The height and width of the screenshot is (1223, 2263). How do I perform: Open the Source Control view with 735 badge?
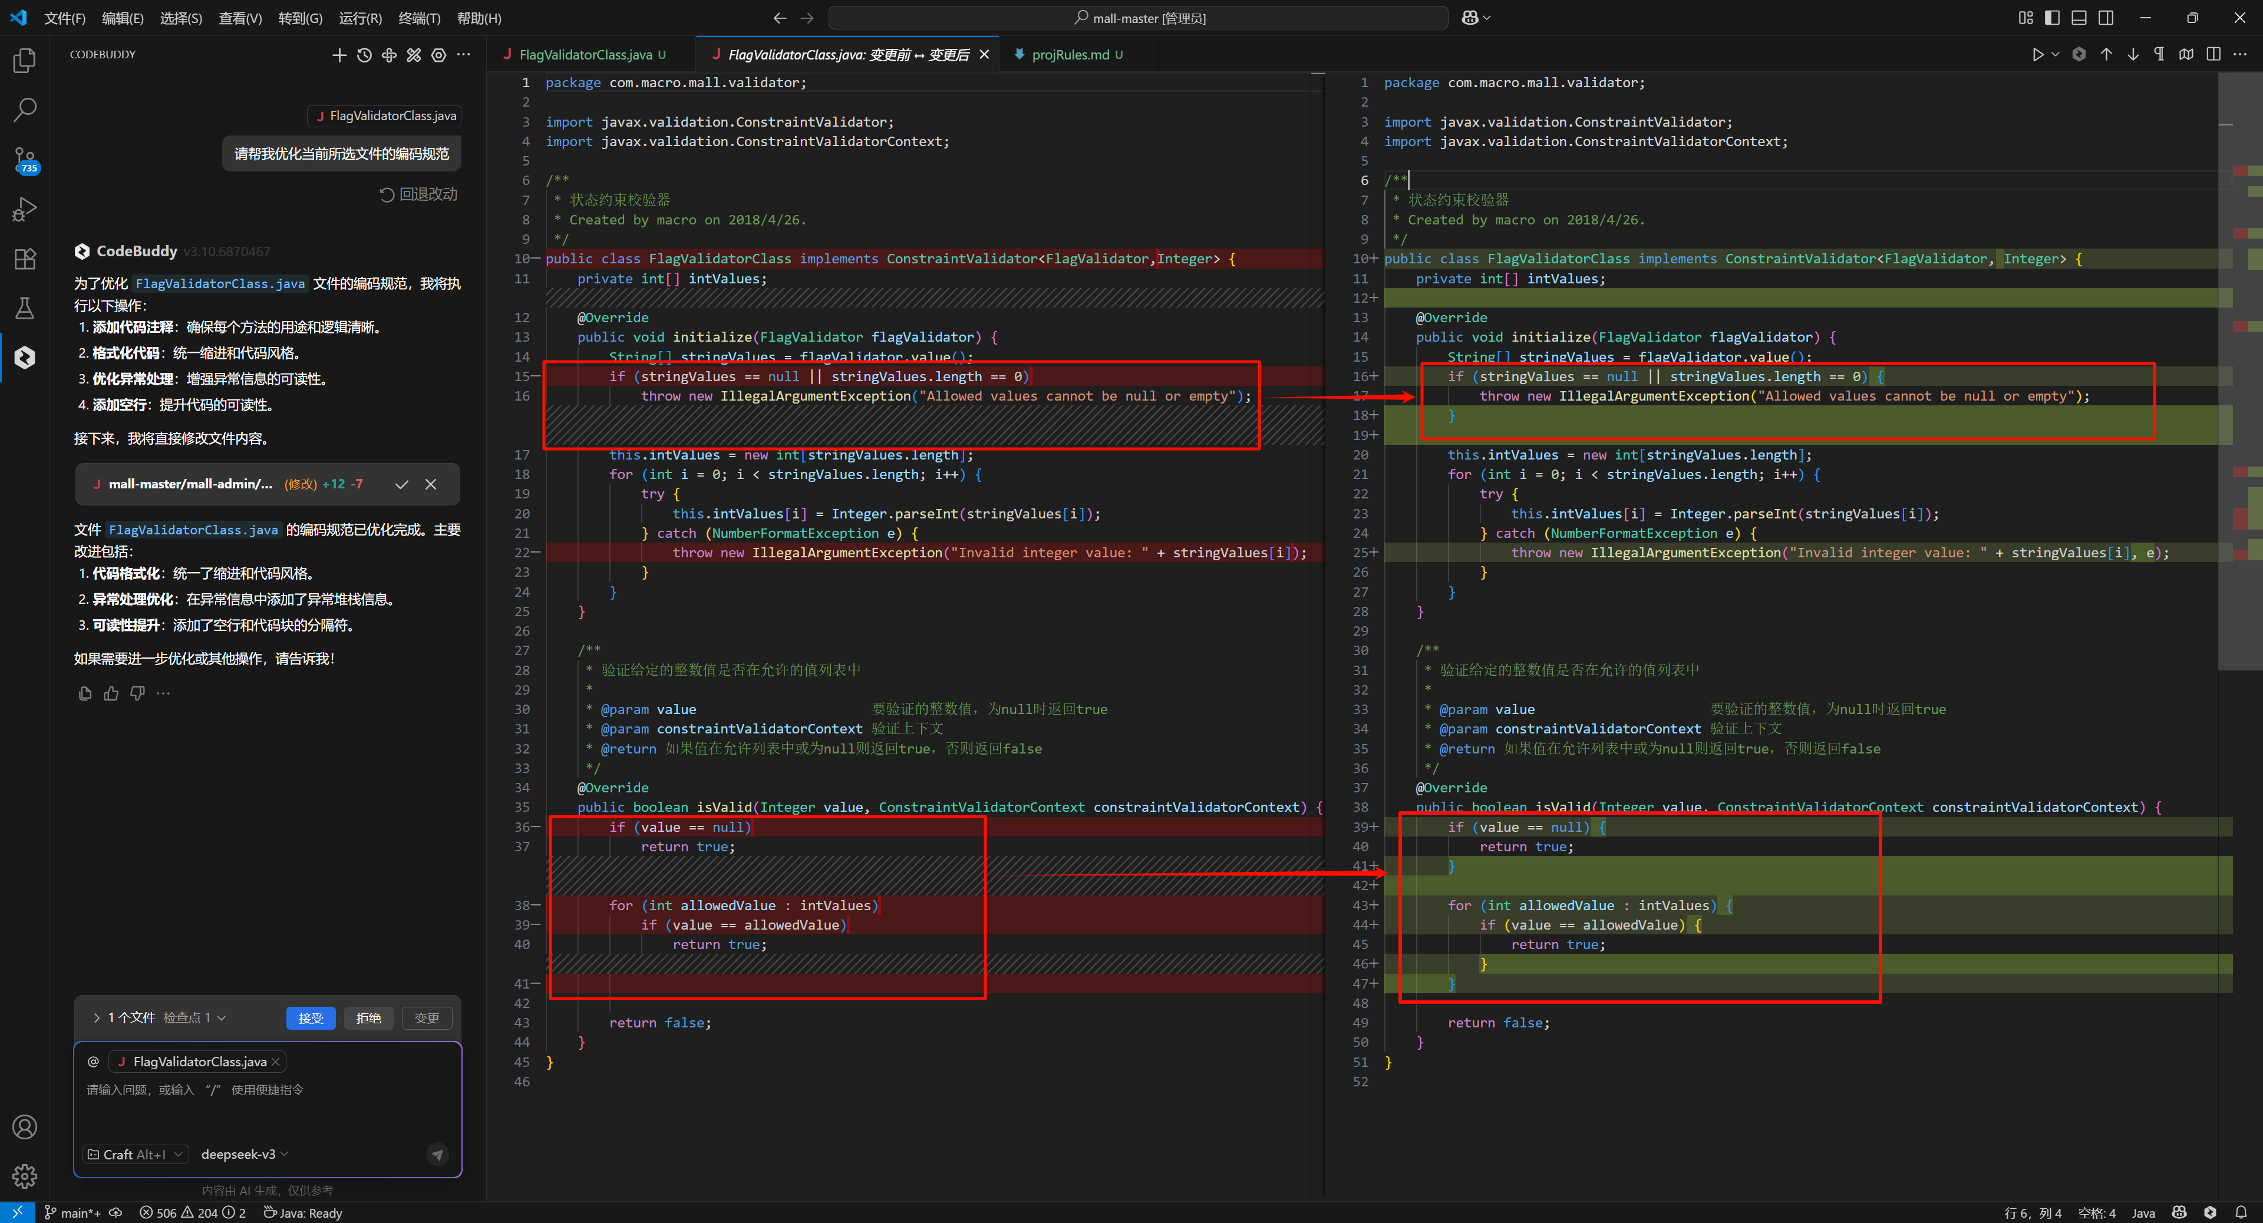pyautogui.click(x=25, y=160)
